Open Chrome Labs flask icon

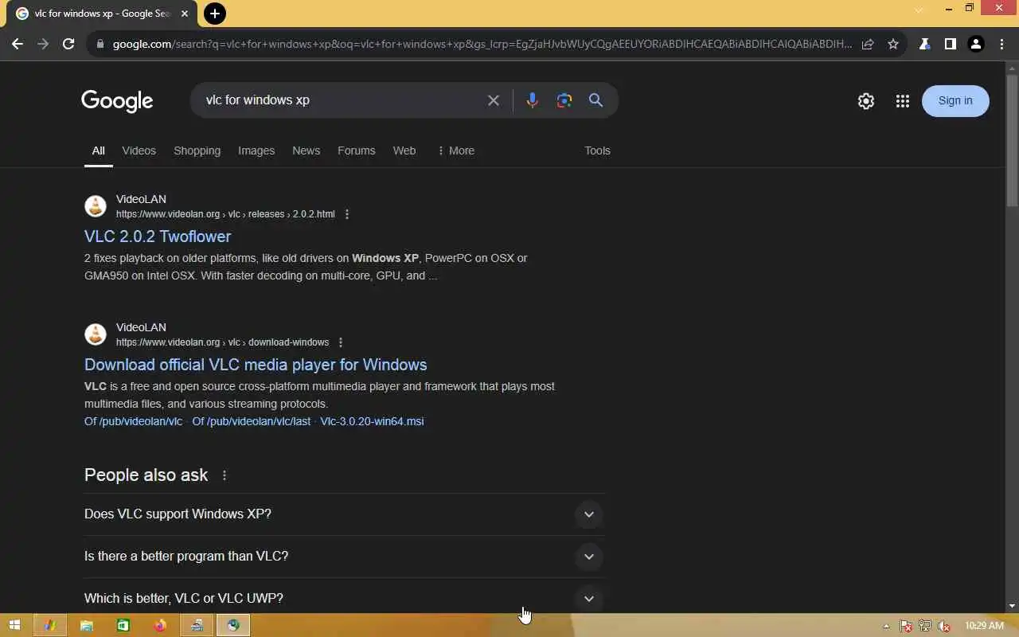pyautogui.click(x=925, y=44)
